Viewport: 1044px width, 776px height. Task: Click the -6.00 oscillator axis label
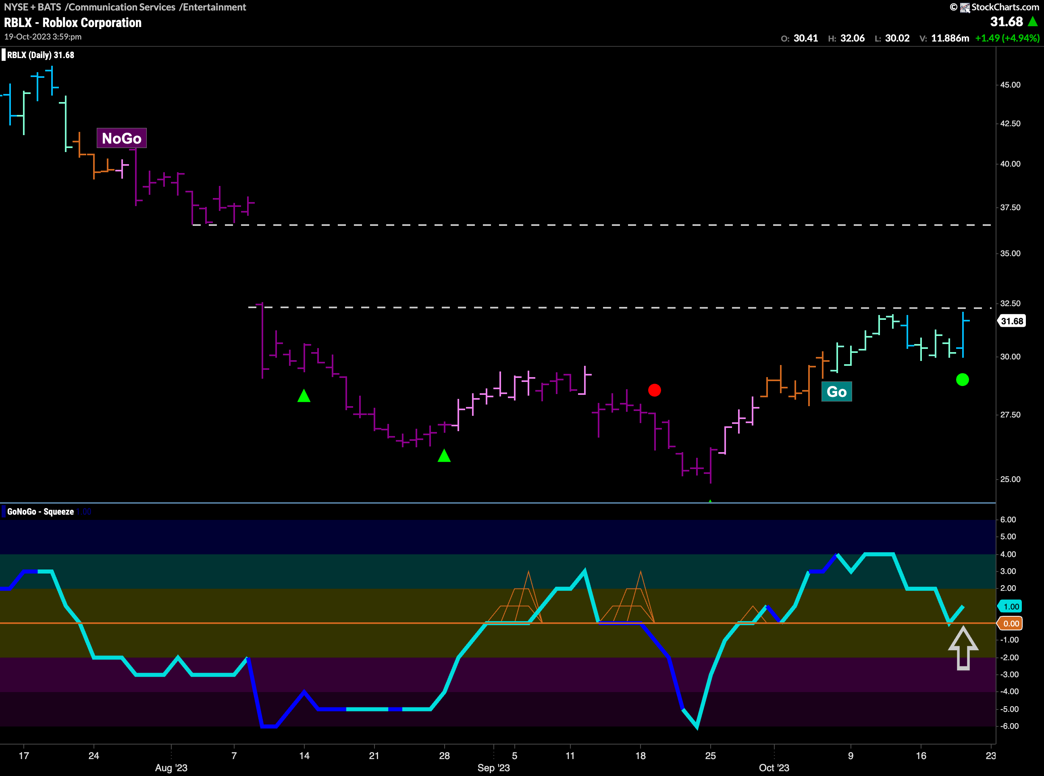[x=1009, y=726]
